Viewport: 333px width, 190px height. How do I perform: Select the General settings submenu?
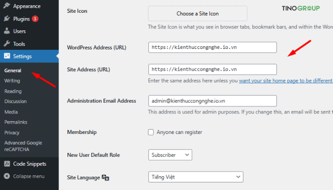click(13, 70)
